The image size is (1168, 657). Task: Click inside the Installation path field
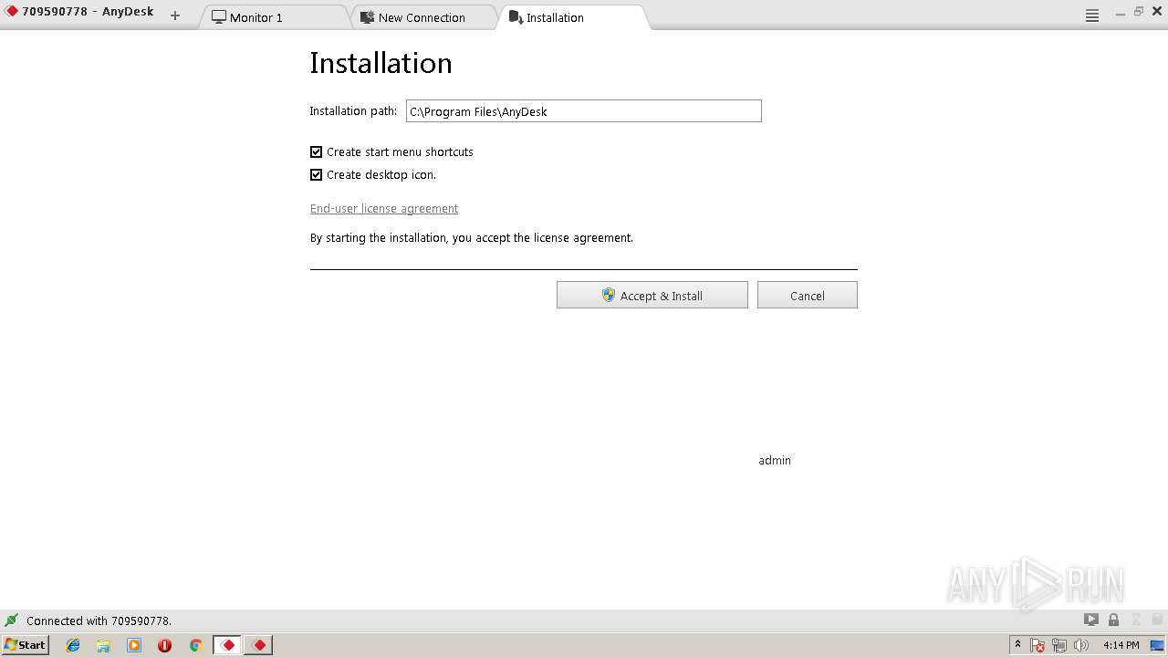(x=583, y=111)
